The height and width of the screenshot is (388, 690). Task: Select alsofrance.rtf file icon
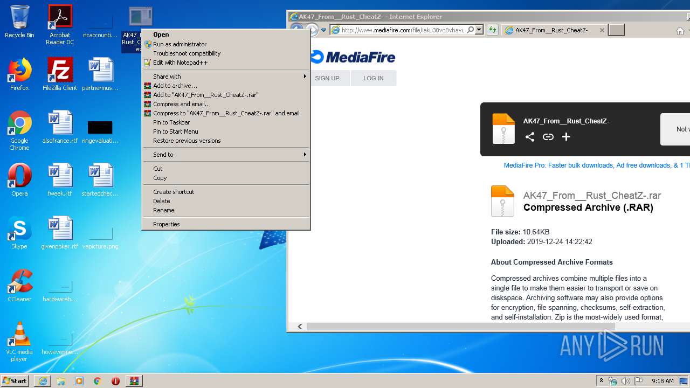coord(60,127)
